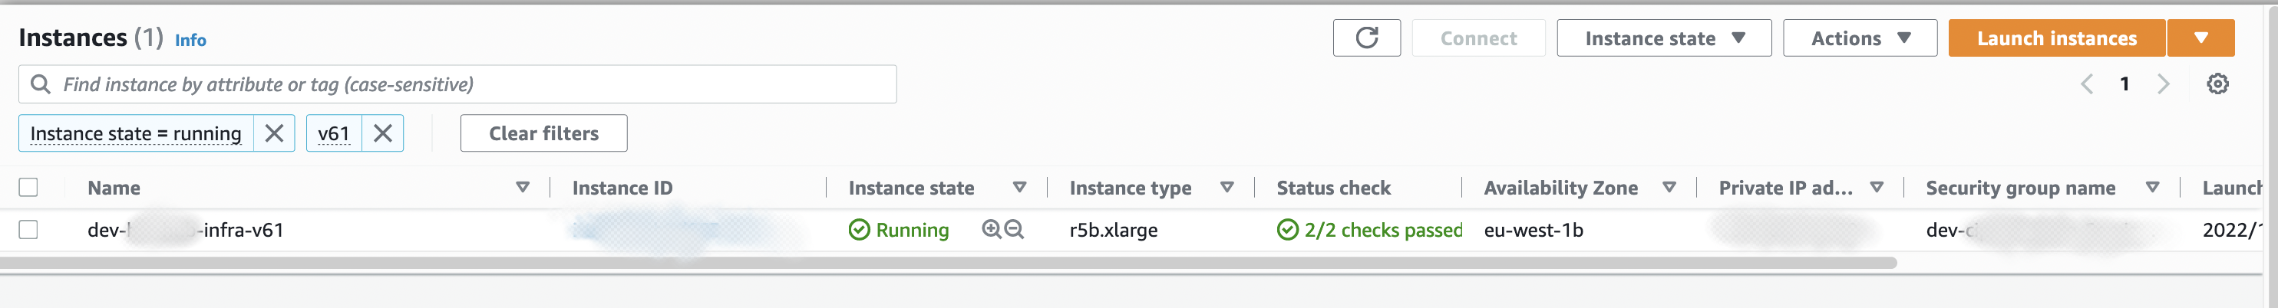This screenshot has width=2278, height=308.
Task: Check the dev infra-v61 instance row
Action: [x=28, y=229]
